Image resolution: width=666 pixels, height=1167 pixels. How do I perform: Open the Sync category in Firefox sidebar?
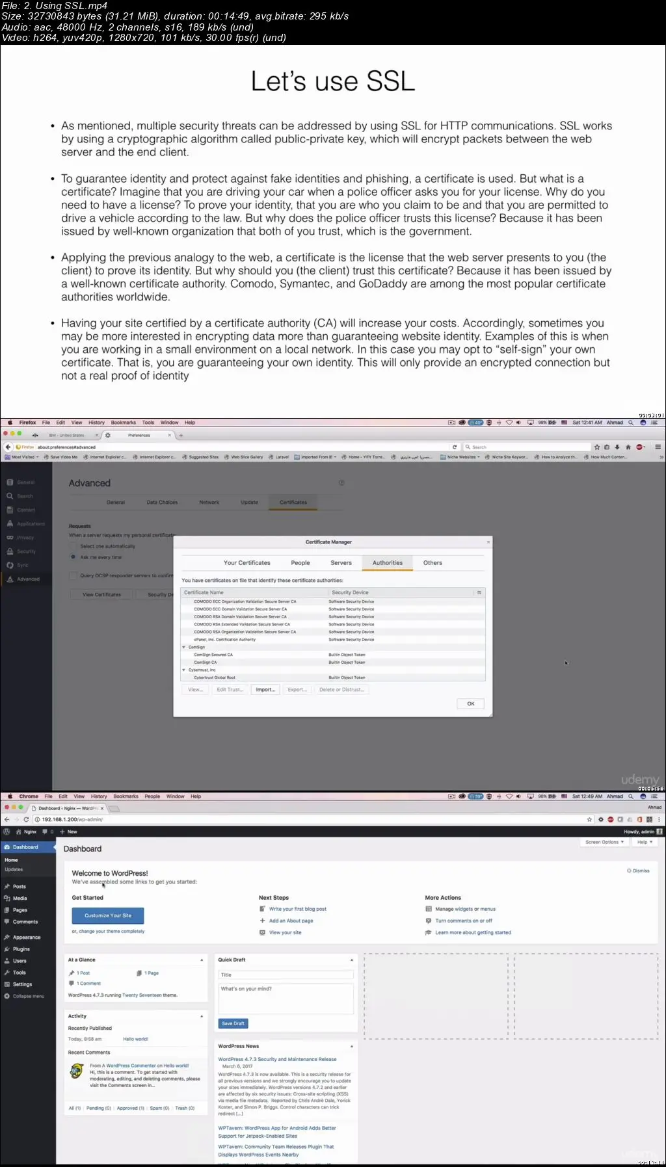tap(18, 566)
